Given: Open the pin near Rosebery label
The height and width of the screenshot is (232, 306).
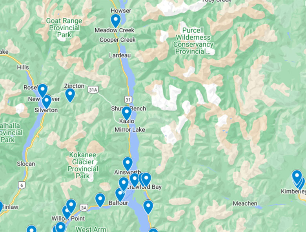Looking at the screenshot, I should (42, 90).
